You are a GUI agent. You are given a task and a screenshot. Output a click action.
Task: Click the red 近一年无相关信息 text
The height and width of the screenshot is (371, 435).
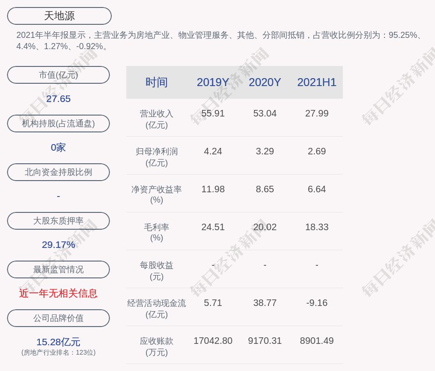click(x=58, y=293)
